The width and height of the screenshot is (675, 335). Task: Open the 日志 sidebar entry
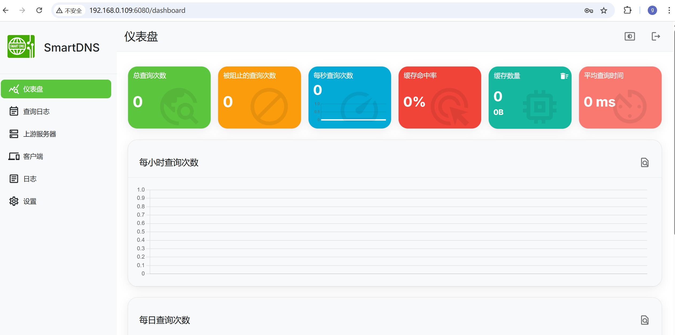30,179
